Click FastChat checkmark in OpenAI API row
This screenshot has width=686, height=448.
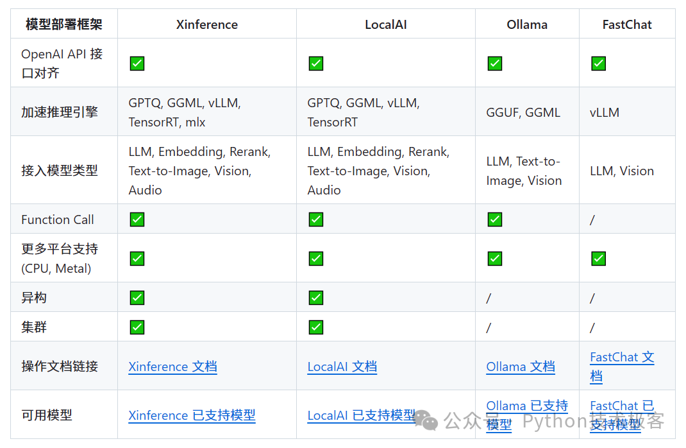(599, 64)
